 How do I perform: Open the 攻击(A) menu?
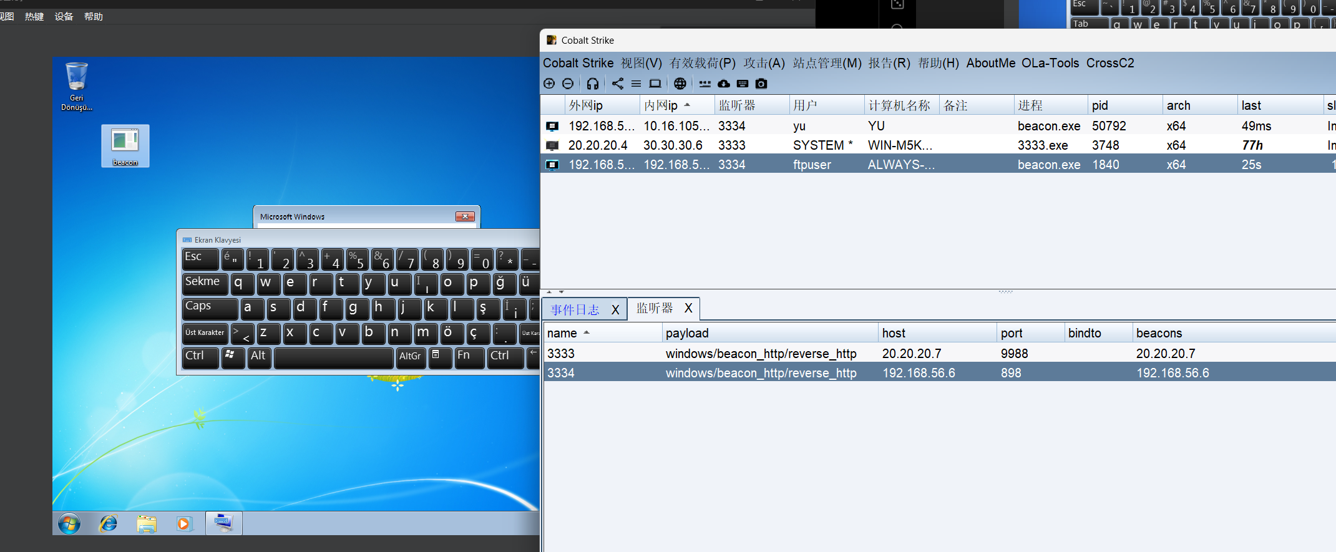pos(764,63)
